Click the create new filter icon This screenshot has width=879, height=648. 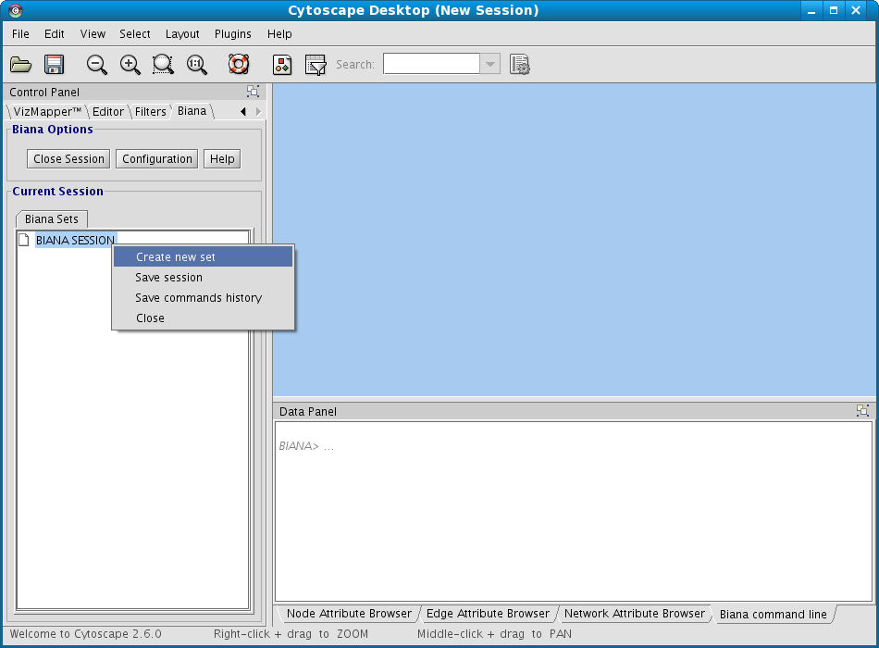[x=316, y=65]
